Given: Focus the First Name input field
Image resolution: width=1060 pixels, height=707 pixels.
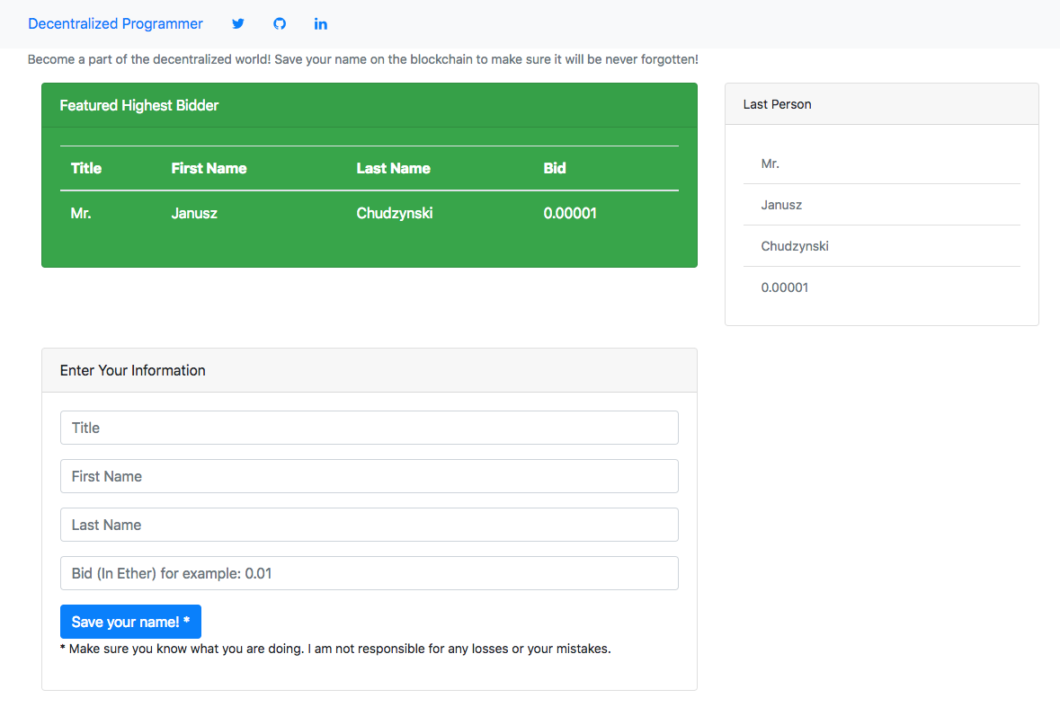Looking at the screenshot, I should click(x=370, y=476).
